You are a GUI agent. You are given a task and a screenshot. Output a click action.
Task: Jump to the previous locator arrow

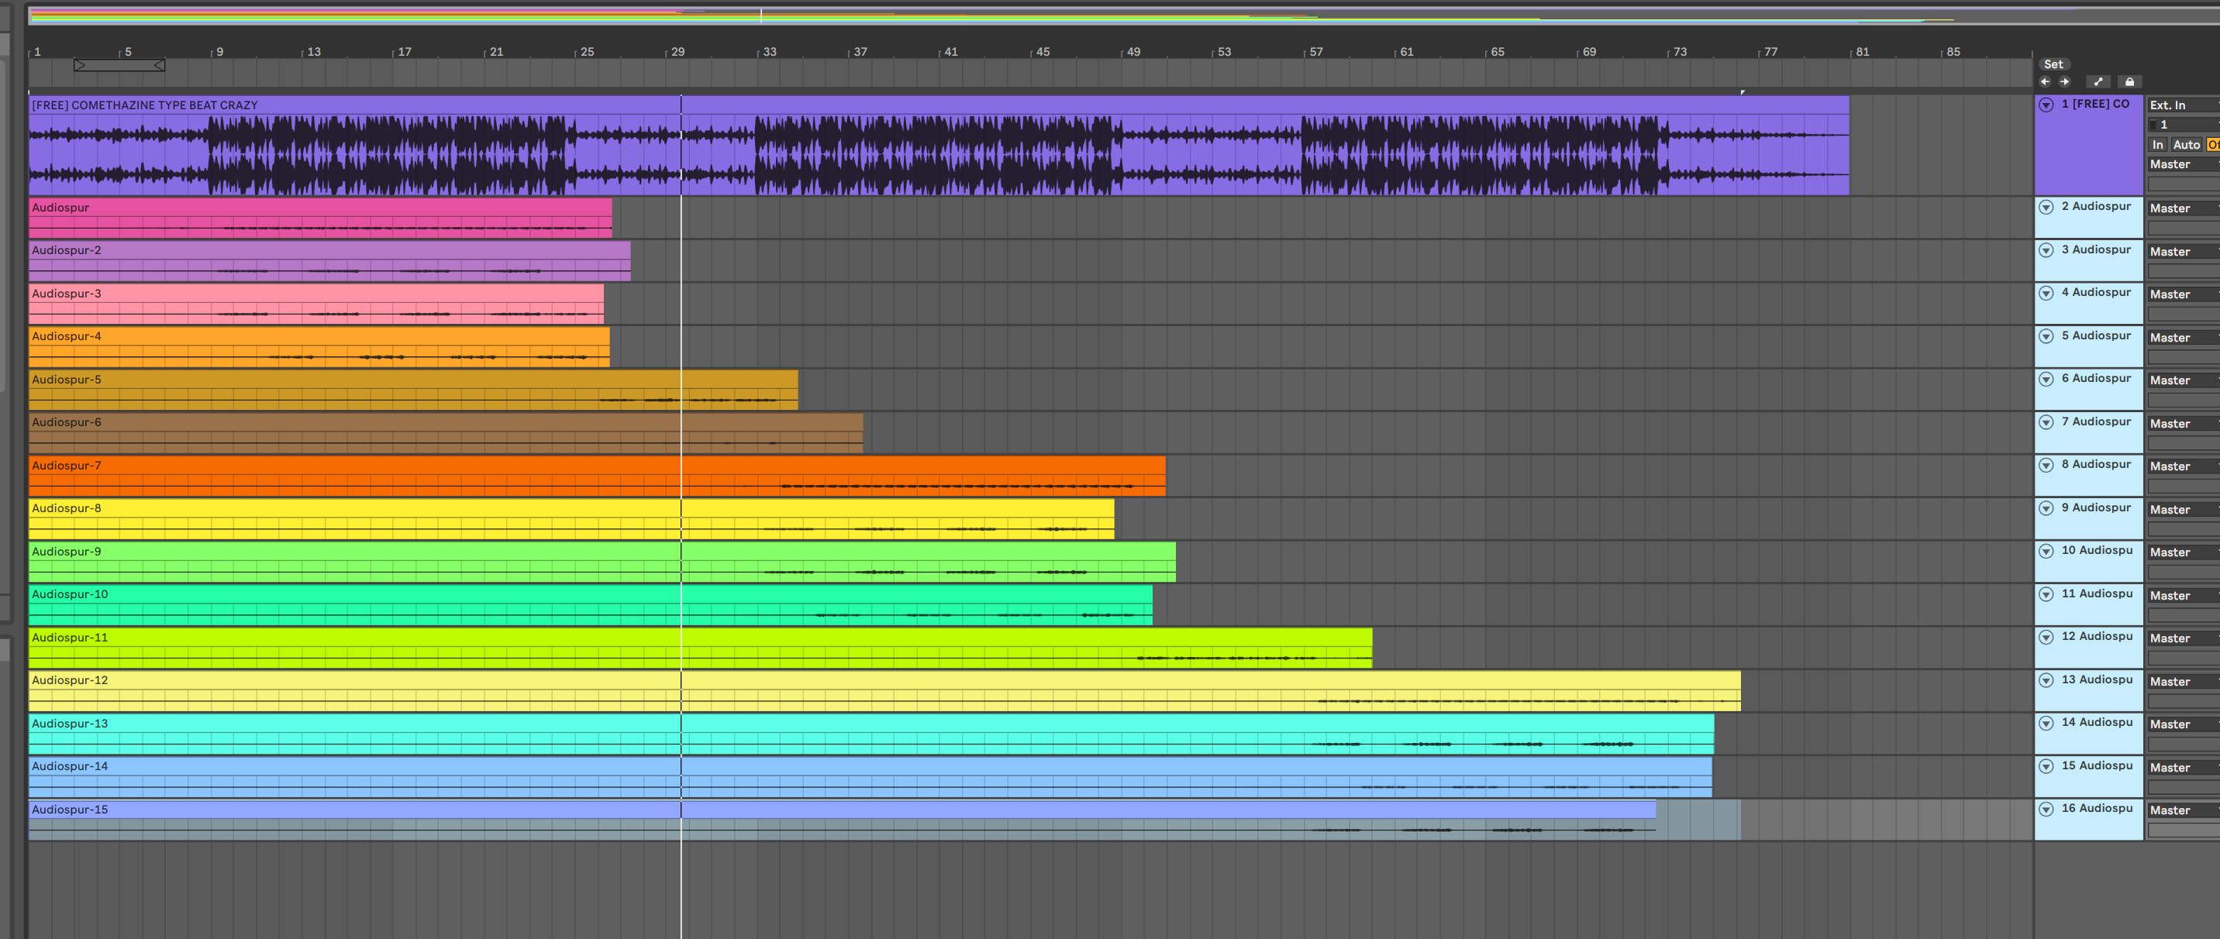click(2045, 82)
